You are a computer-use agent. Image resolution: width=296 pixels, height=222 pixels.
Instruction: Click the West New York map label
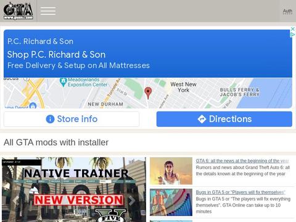(x=183, y=87)
